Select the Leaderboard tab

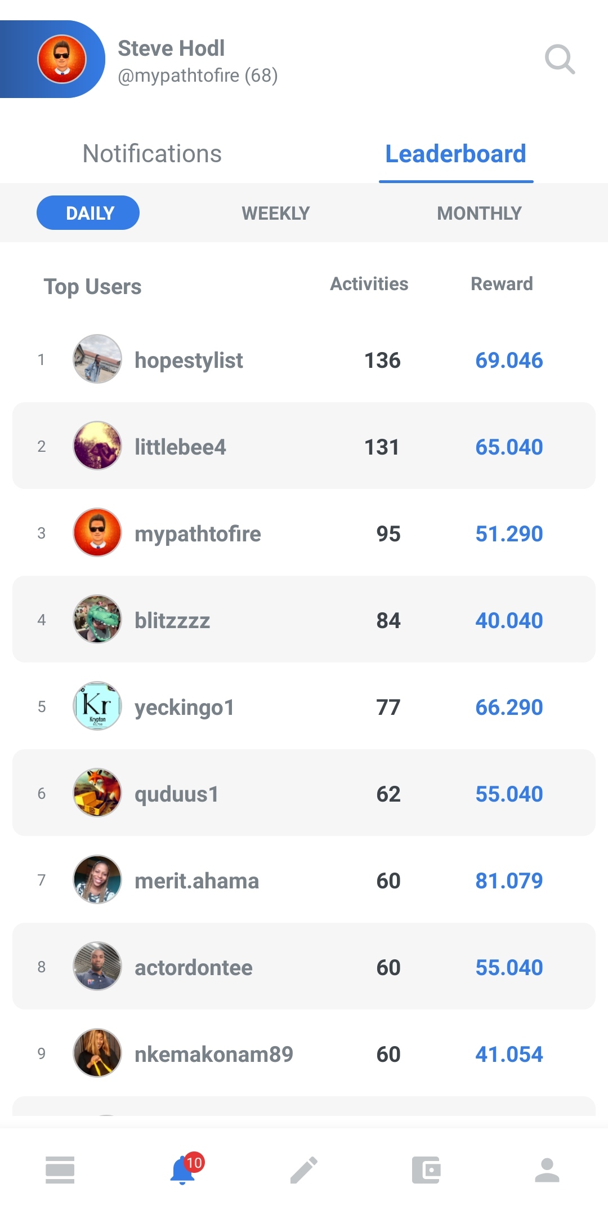(456, 154)
